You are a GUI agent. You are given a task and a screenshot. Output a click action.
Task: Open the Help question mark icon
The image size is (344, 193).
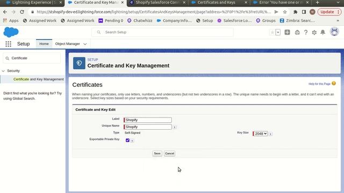click(306, 32)
